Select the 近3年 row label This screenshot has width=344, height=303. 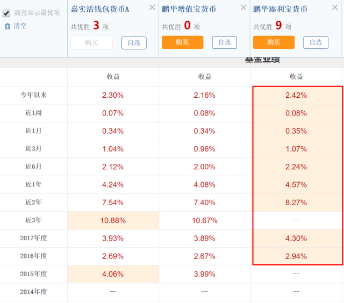(33, 220)
